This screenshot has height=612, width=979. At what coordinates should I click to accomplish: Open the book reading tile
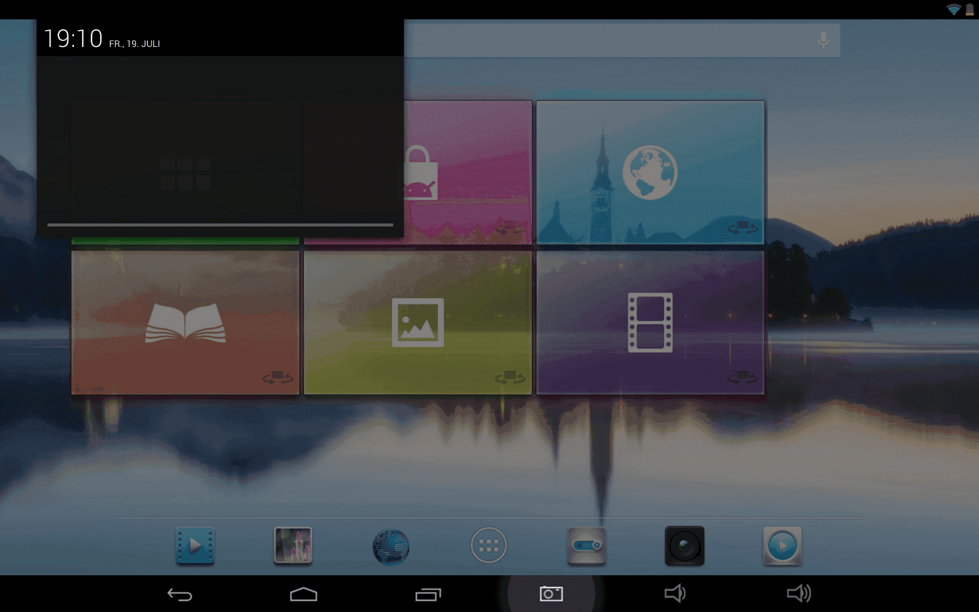(185, 322)
